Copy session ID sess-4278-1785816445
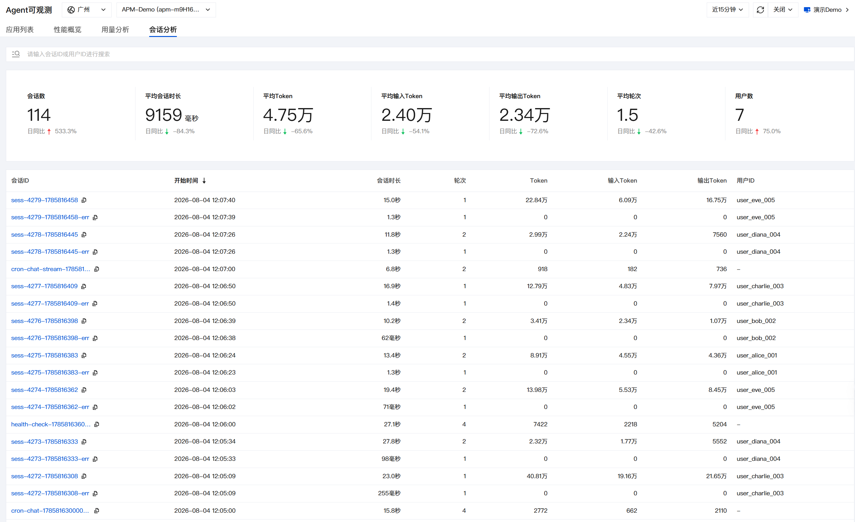 tap(84, 235)
